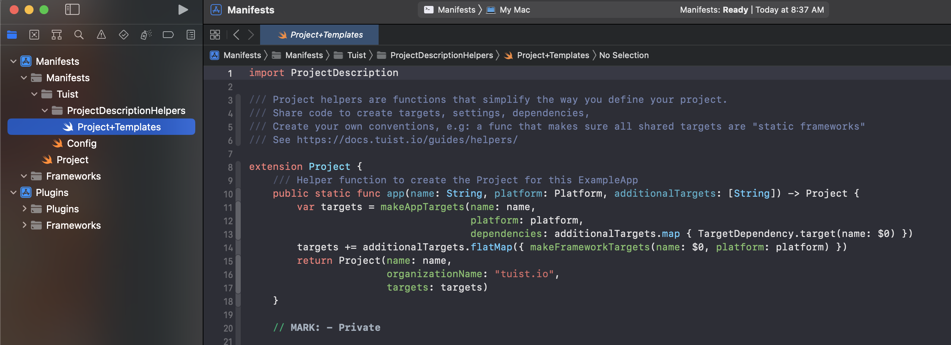
Task: Open the Project swift file
Action: [x=65, y=159]
